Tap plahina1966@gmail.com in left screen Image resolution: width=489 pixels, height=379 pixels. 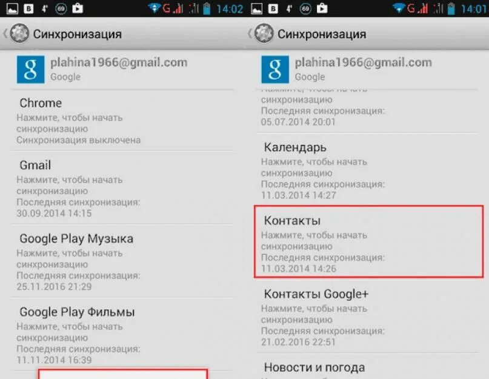point(119,62)
